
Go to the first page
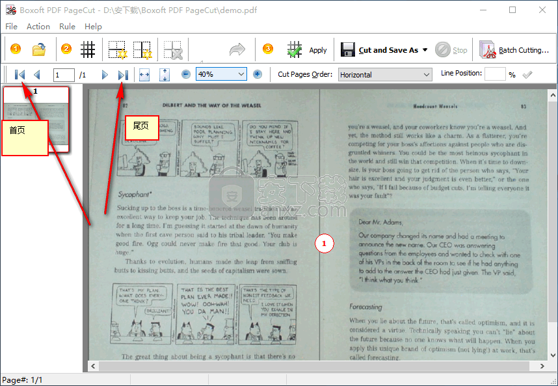pos(20,75)
